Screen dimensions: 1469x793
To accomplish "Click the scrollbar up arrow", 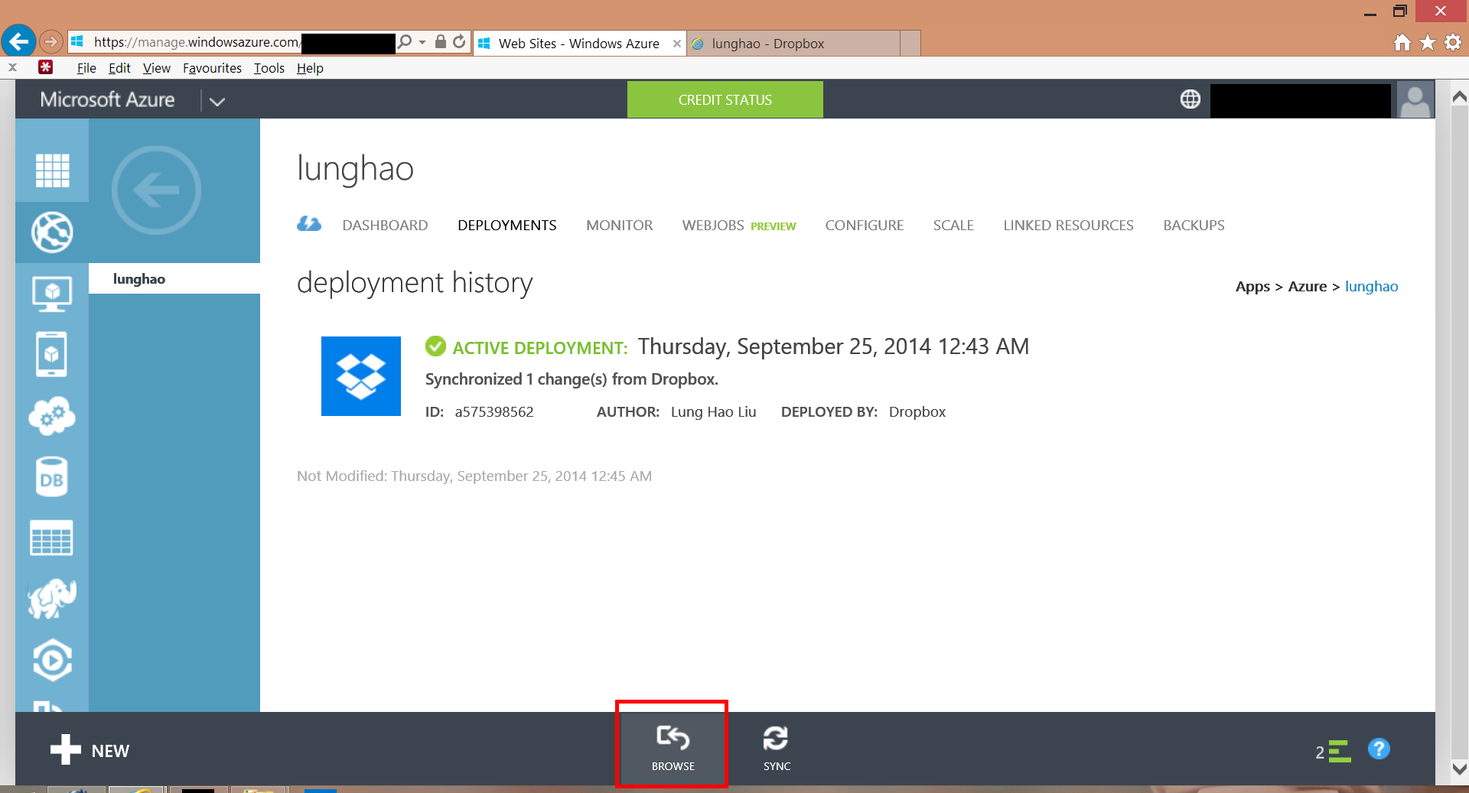I will click(1460, 97).
